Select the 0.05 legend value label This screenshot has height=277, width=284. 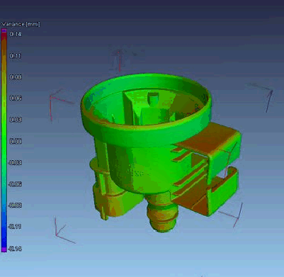point(16,98)
